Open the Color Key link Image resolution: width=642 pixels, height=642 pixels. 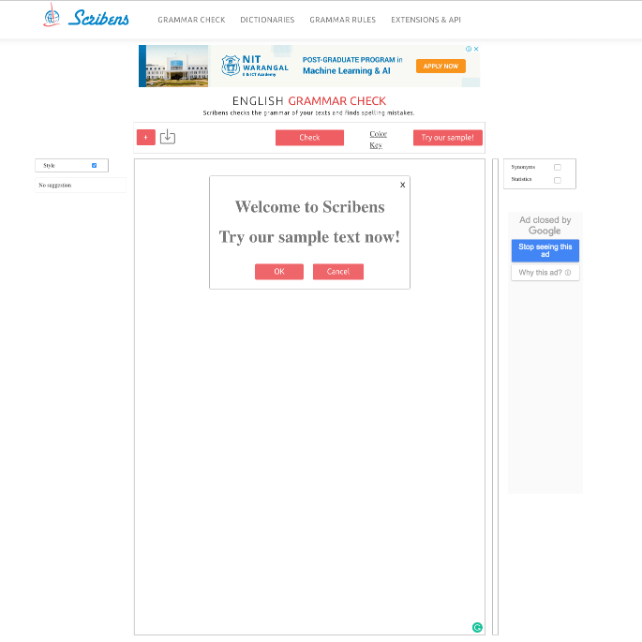coord(378,140)
